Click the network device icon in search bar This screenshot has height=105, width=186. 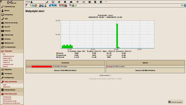click(x=71, y=2)
